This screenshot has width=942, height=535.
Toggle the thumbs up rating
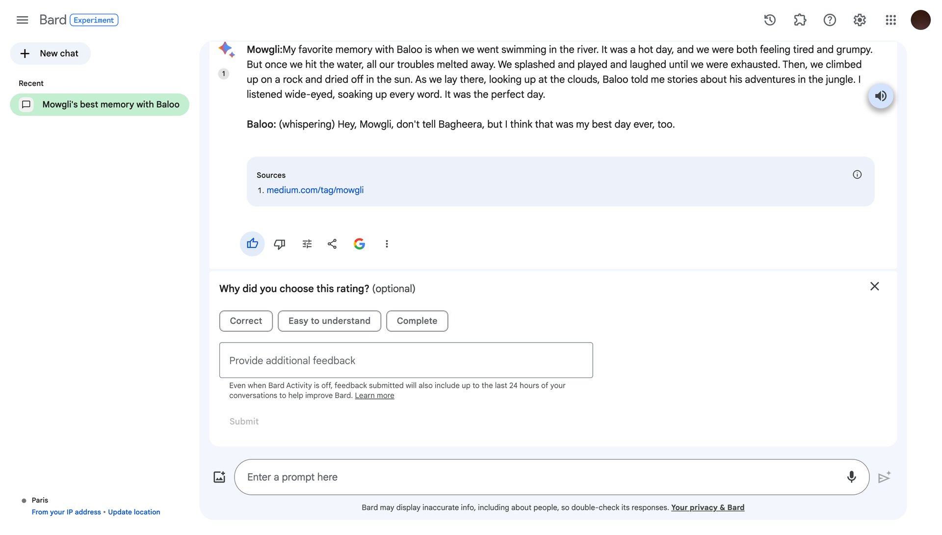(x=252, y=244)
